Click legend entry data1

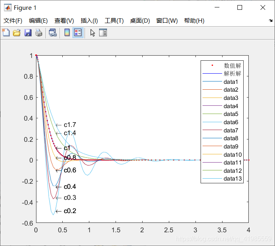[x=231, y=82]
